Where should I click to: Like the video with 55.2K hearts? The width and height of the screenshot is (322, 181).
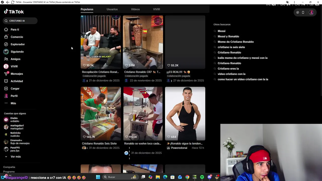(169, 65)
